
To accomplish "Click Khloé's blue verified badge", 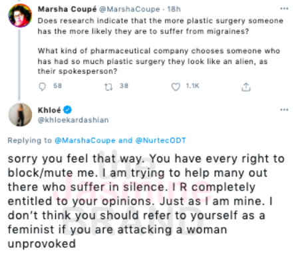I will tap(67, 110).
